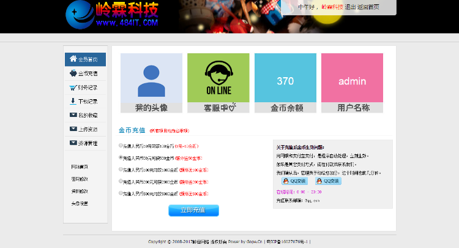Click the ON LINE customer service headset tile

coord(218,78)
